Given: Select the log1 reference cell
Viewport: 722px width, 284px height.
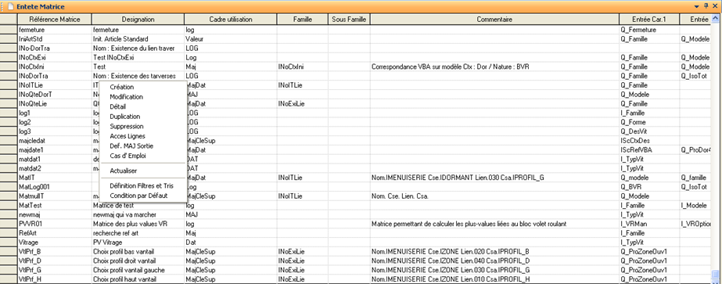Looking at the screenshot, I should point(55,113).
